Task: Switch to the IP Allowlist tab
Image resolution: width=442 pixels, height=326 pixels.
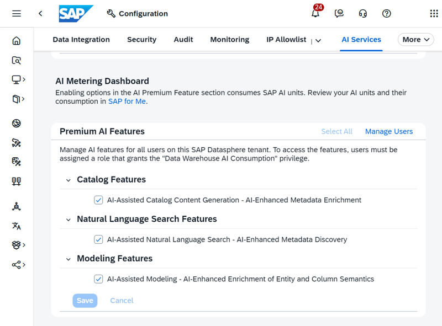Action: point(286,40)
